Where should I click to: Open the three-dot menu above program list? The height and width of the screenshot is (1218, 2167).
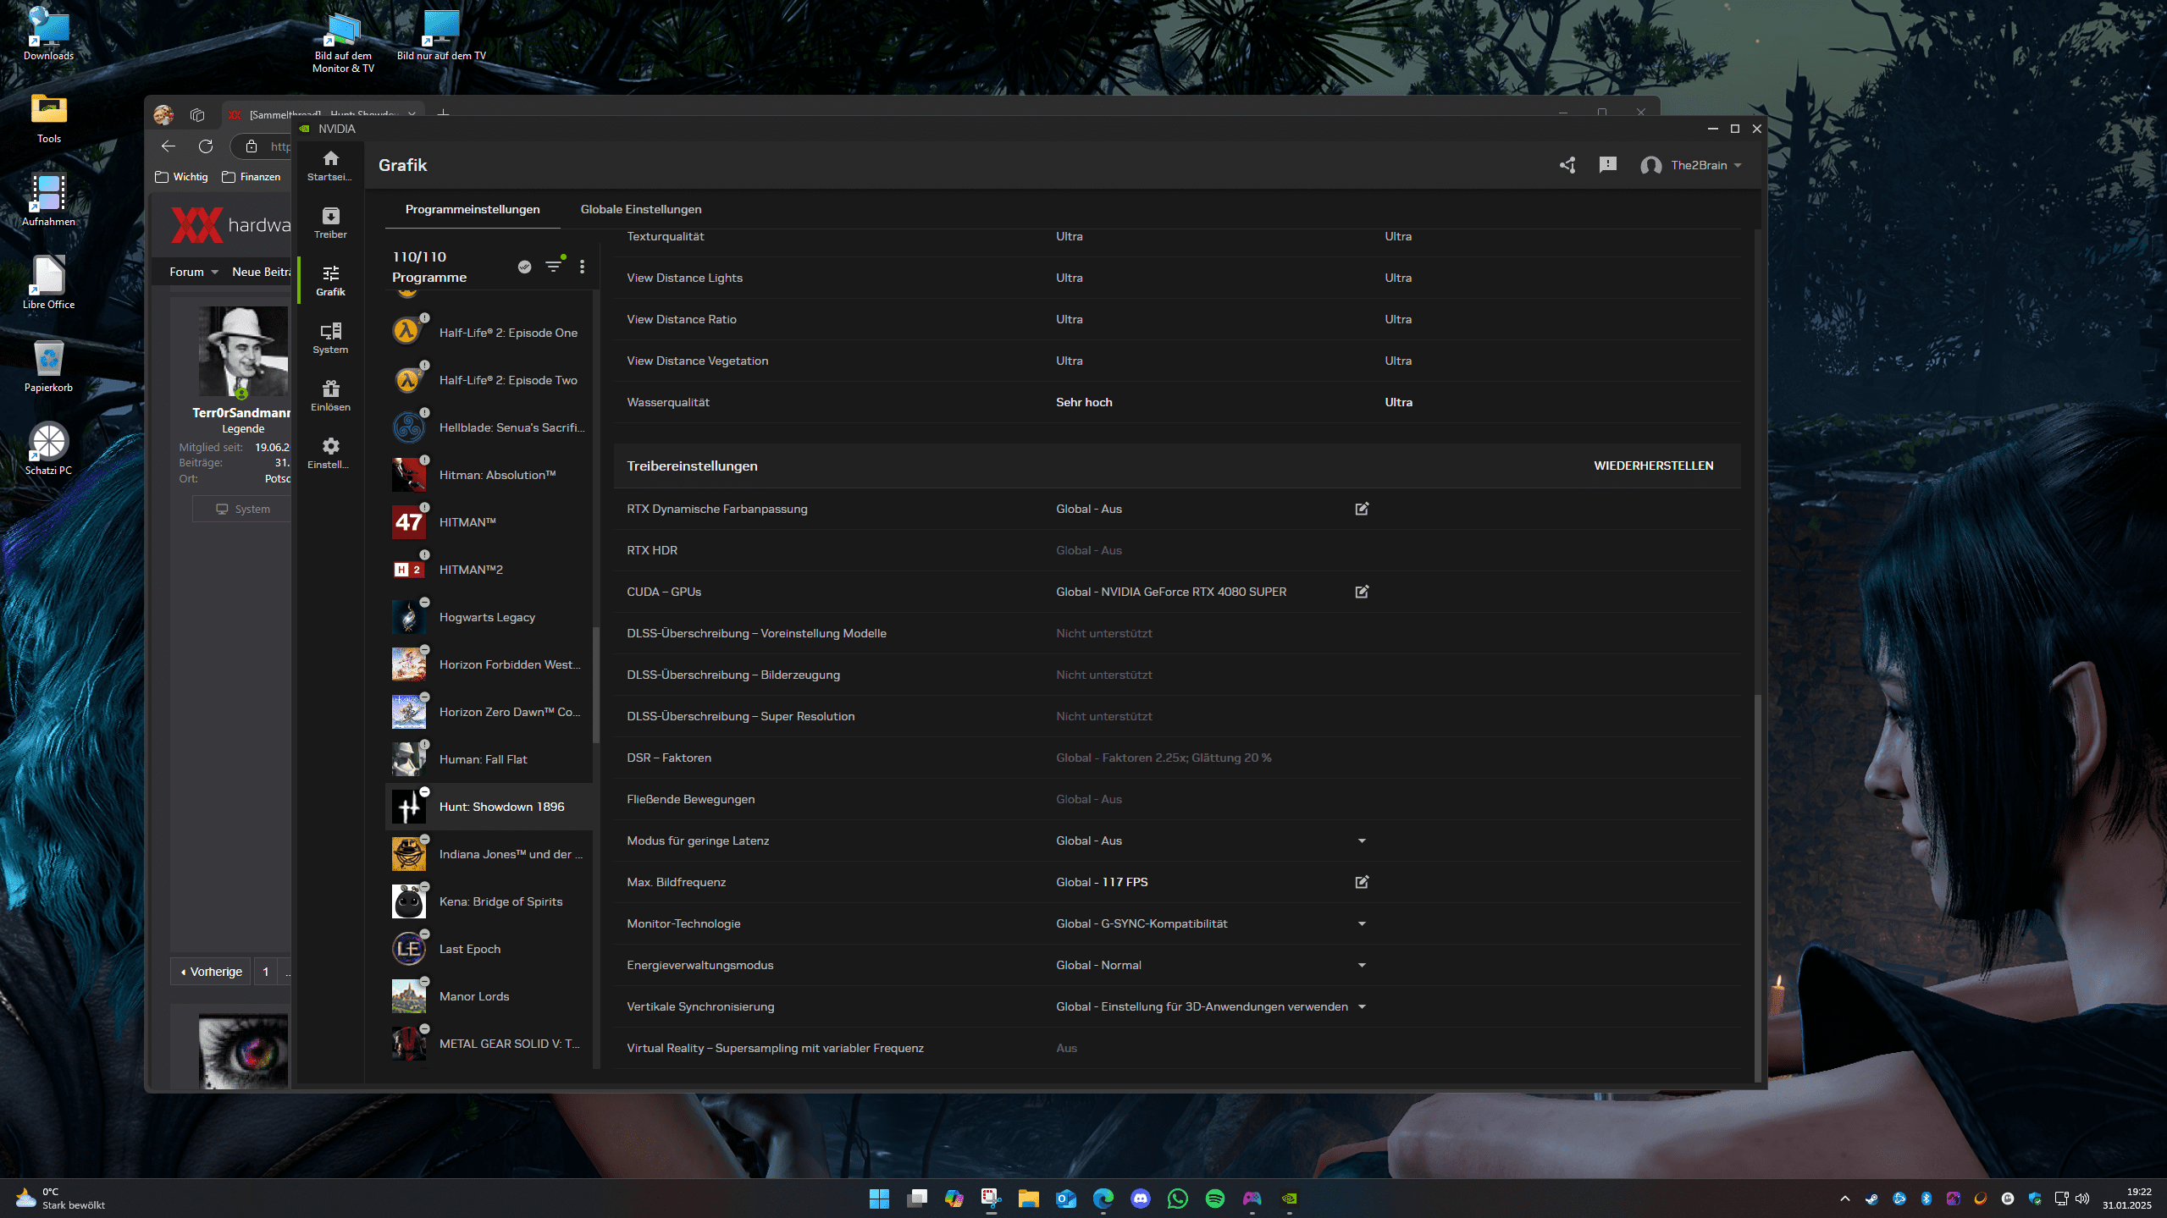(x=582, y=267)
